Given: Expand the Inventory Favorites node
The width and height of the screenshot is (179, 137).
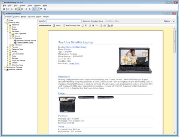Looking at the screenshot, I should (5, 67).
